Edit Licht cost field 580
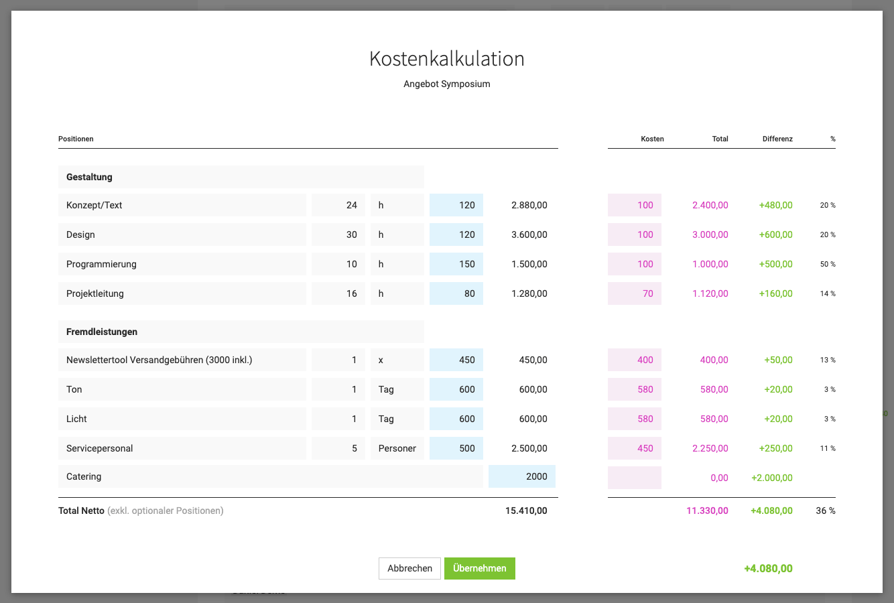 coord(635,419)
